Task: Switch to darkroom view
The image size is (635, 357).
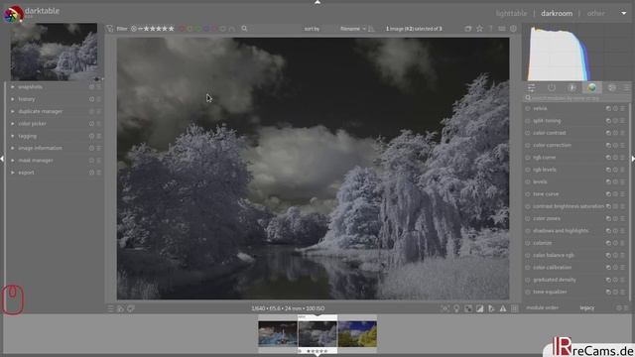Action: click(557, 13)
